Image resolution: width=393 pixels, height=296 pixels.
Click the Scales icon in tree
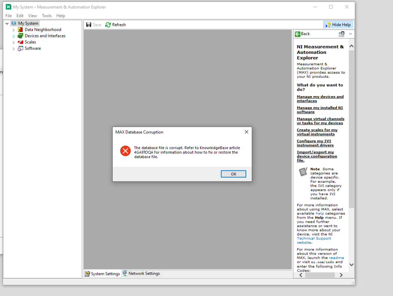[21, 42]
